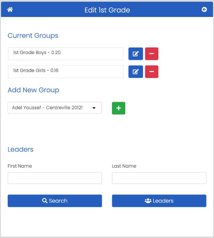This screenshot has width=214, height=238.
Task: Edit the 1st Grade Girls group
Action: click(136, 71)
